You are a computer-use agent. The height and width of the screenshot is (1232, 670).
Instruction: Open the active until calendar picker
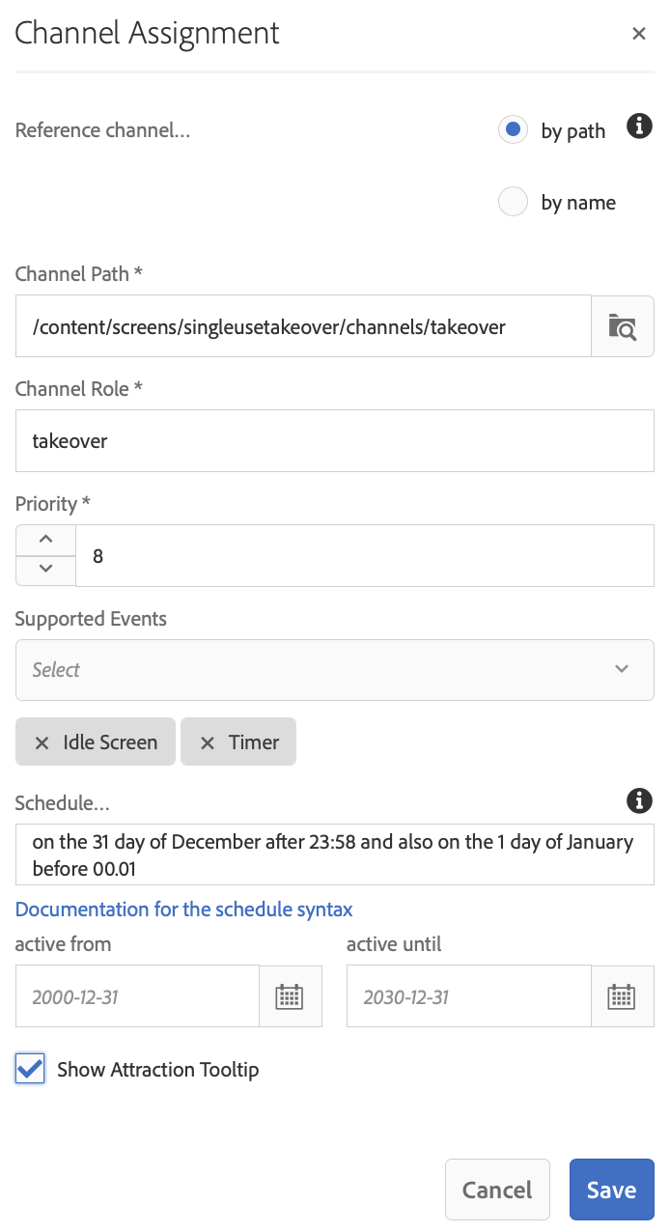tap(622, 996)
